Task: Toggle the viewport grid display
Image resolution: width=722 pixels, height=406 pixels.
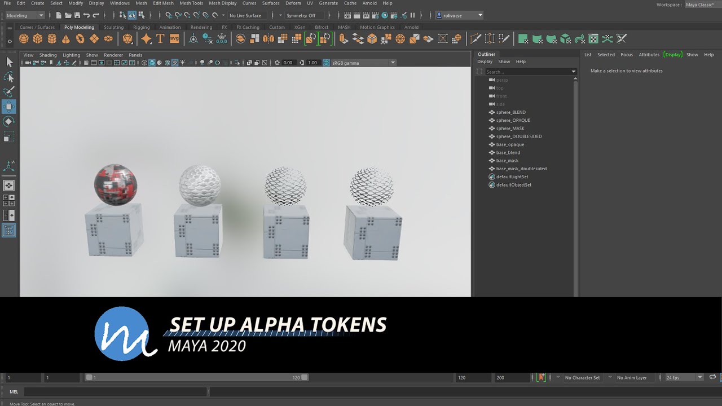Action: [86, 63]
